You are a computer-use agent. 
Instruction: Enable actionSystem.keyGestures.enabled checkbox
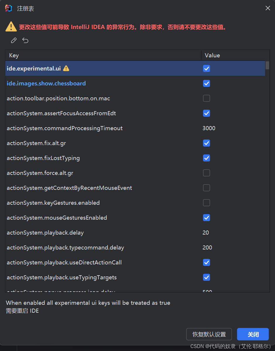tap(207, 203)
